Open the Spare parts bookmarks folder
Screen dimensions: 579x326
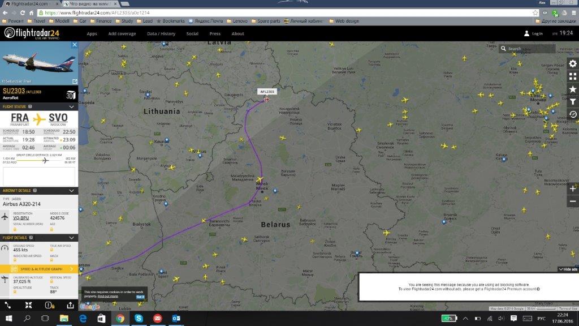(266, 21)
